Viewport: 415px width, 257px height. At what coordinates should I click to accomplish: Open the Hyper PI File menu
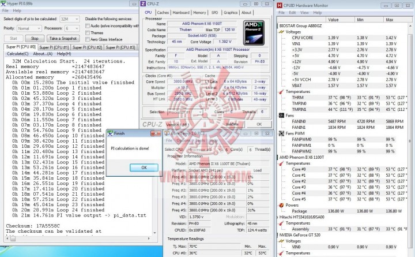pos(5,10)
